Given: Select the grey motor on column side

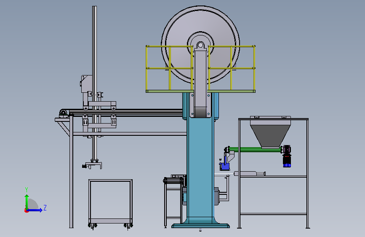Looking at the screenshot, I should [216, 196].
